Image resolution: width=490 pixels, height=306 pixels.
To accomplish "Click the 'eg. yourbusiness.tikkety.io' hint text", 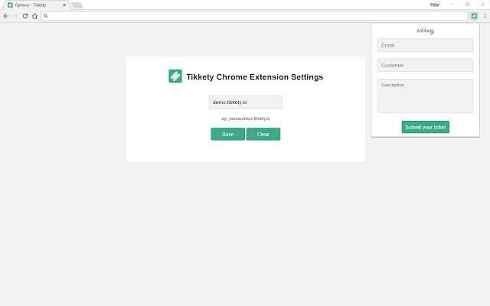I will (x=246, y=119).
